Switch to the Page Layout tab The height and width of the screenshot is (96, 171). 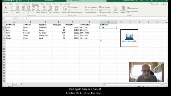click(x=26, y=4)
